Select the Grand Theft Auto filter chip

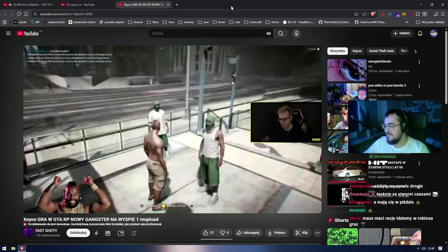381,51
